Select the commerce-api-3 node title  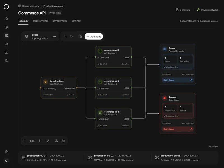(x=112, y=112)
